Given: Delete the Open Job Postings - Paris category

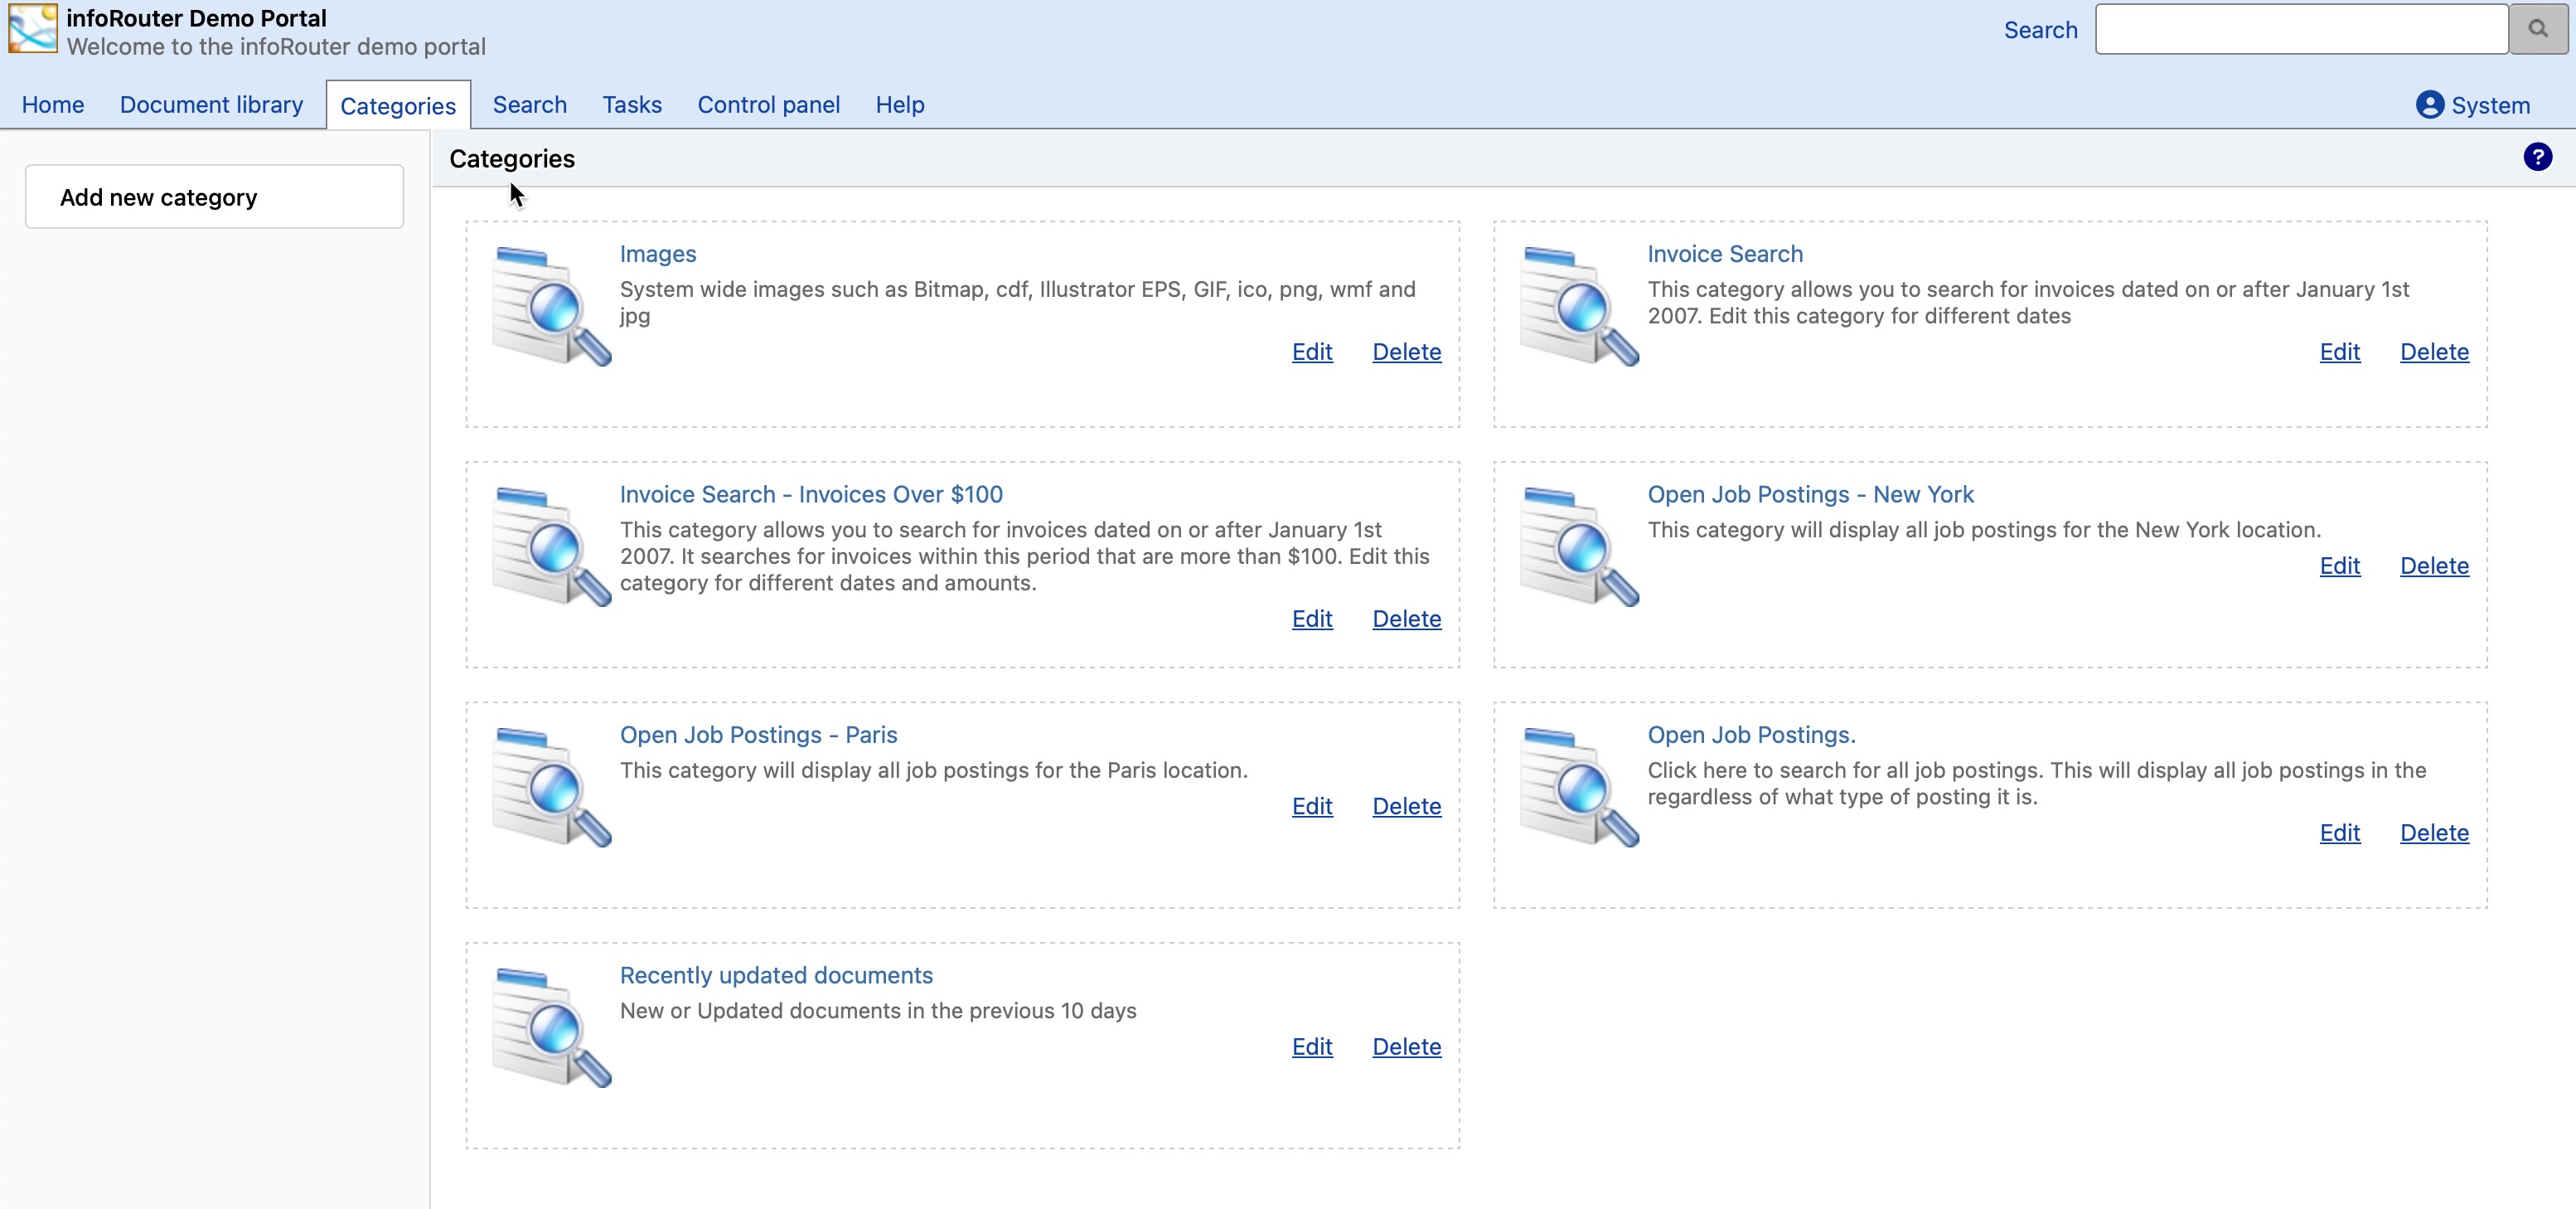Looking at the screenshot, I should coord(1405,806).
